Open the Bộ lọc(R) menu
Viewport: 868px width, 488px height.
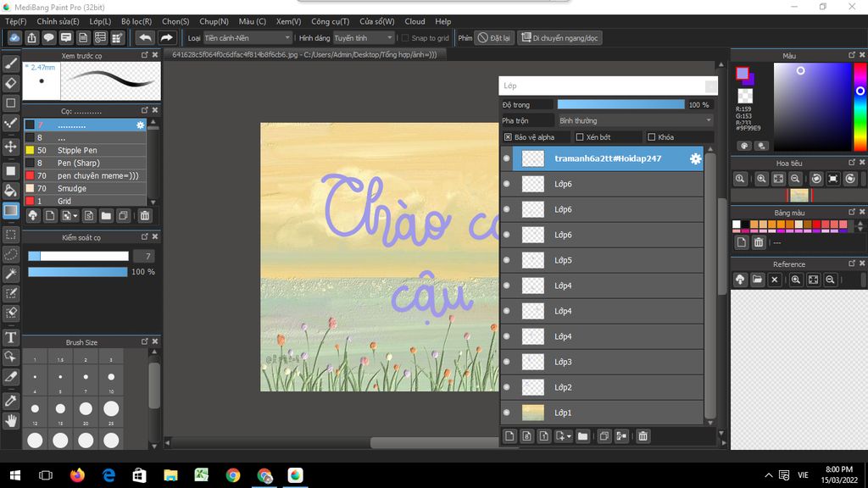(x=136, y=21)
